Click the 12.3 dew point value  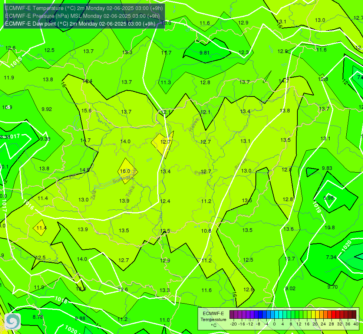coord(244,53)
